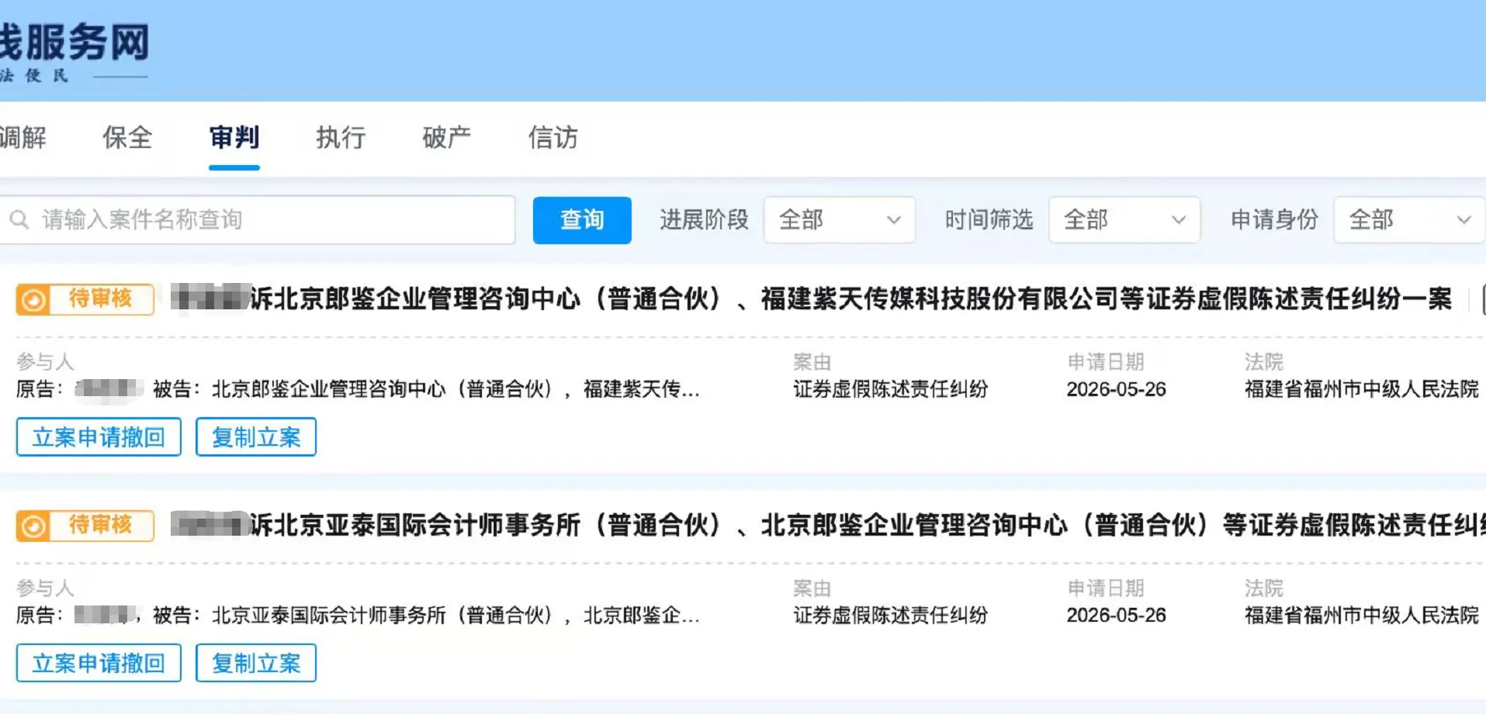
Task: Click defendant text 北京郎鉴企业管理咨询中心（普通合伙），福建紫天传…
Action: pyautogui.click(x=455, y=389)
